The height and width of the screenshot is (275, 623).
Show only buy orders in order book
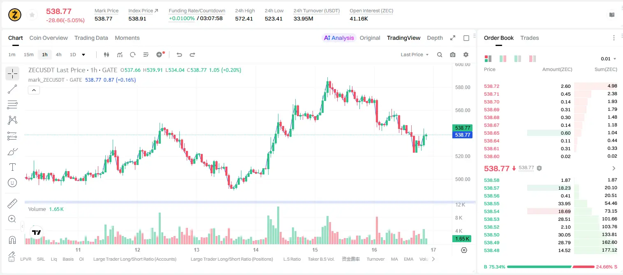(x=503, y=59)
